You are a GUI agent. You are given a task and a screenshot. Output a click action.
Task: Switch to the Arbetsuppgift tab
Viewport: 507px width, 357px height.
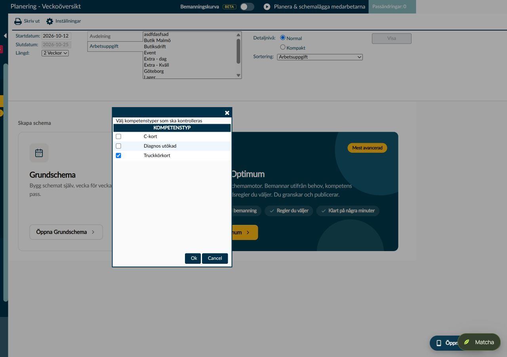click(115, 46)
